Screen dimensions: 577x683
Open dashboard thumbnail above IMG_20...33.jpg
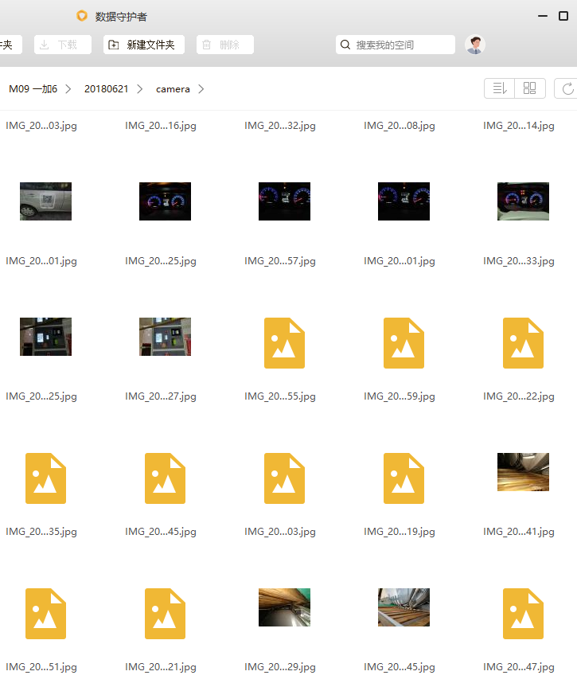(x=523, y=201)
